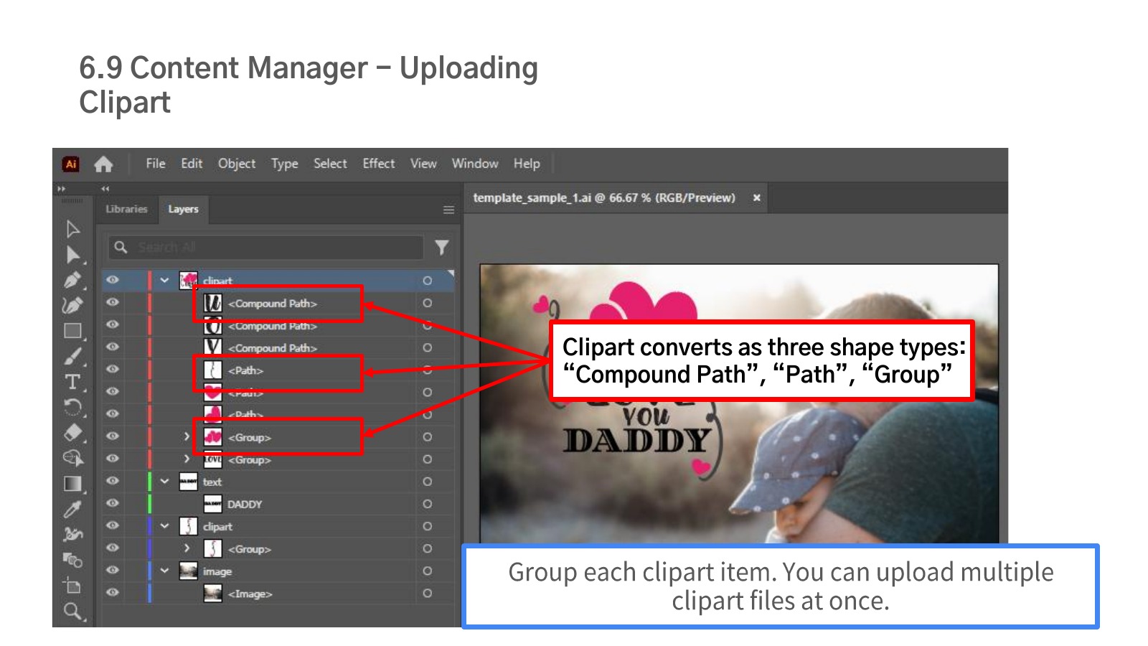This screenshot has width=1148, height=646.
Task: Click the search magnifier in Layers panel
Action: [121, 247]
